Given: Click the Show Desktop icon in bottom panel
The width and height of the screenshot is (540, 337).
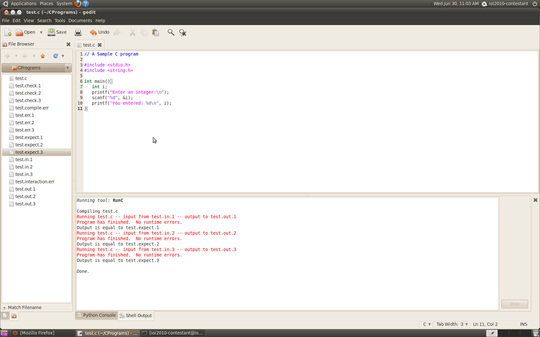Looking at the screenshot, I should coord(4,333).
